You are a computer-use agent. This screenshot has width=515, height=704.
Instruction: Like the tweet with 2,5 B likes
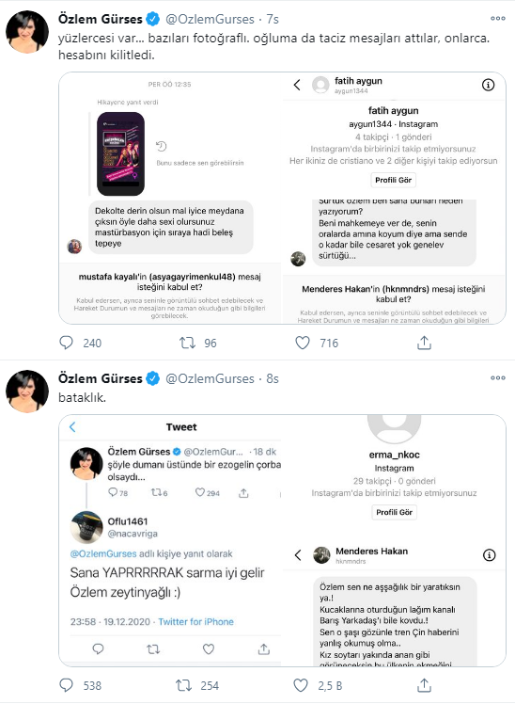point(301,685)
